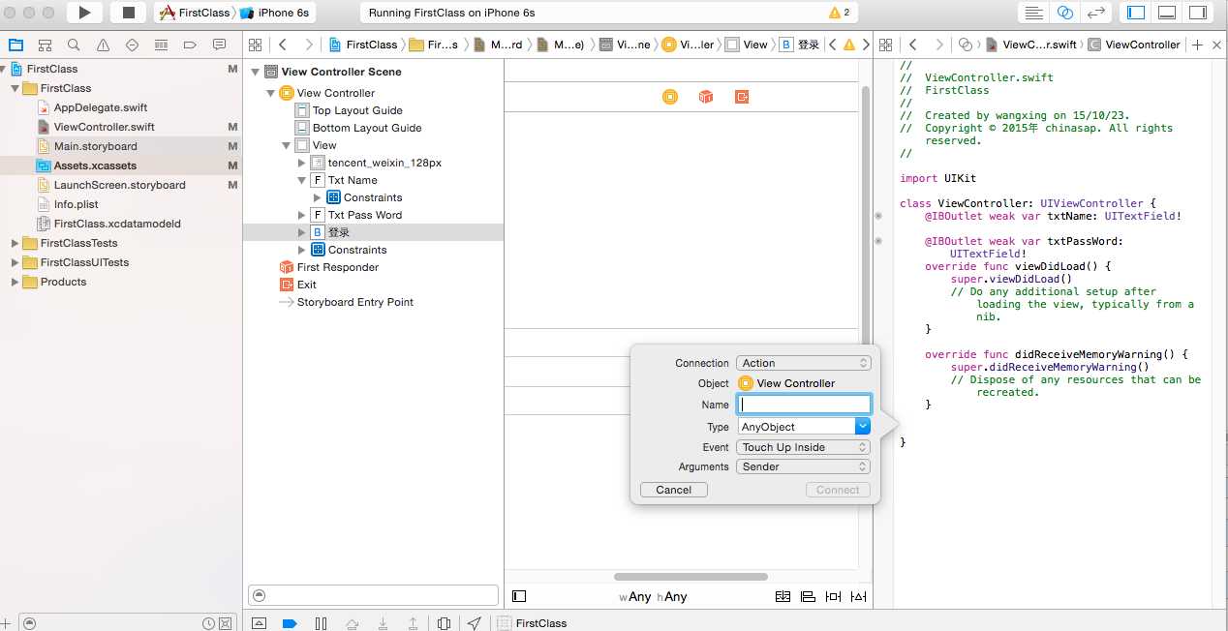
Task: Add a new assistant editor pane
Action: (x=1198, y=45)
